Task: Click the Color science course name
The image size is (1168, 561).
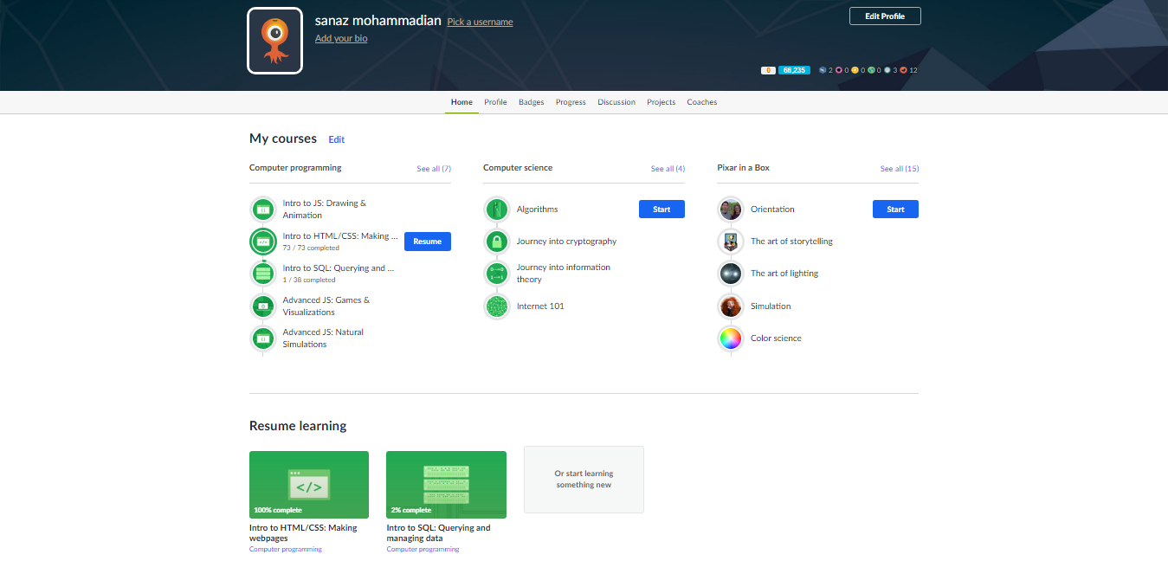Action: (x=776, y=339)
